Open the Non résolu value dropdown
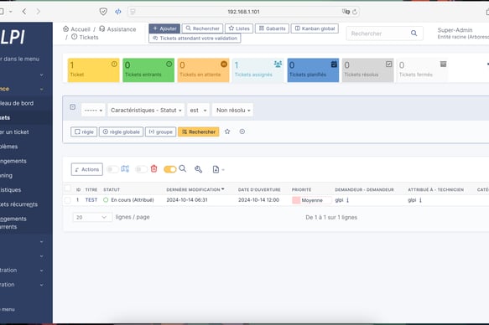Viewport: 489px width, 325px height. coord(232,111)
